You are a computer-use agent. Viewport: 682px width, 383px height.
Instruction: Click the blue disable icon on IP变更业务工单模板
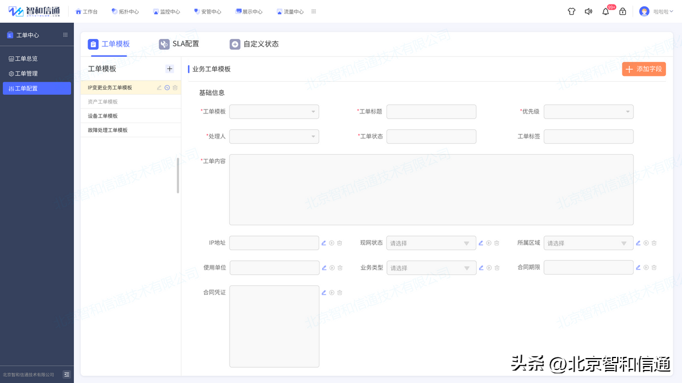coord(167,87)
